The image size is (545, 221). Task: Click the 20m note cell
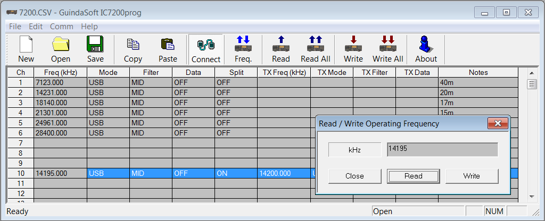click(x=478, y=92)
